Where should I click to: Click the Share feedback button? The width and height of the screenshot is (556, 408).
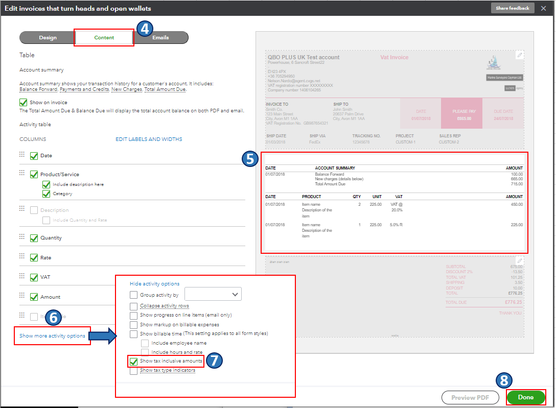(512, 8)
